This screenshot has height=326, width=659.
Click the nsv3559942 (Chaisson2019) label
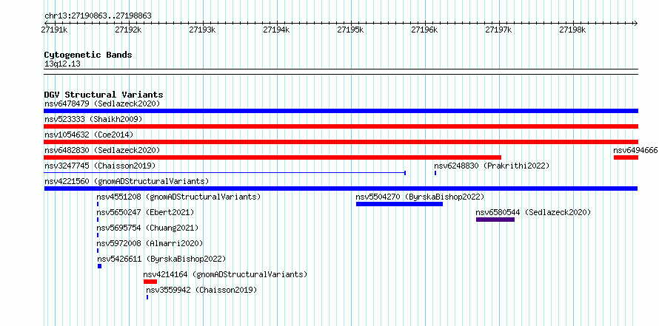tap(201, 290)
